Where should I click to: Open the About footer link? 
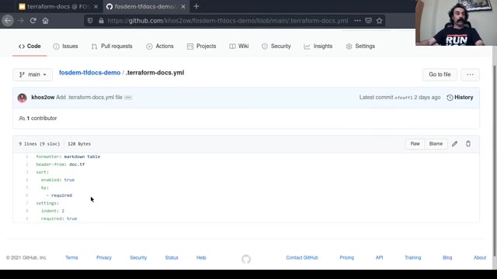point(480,258)
